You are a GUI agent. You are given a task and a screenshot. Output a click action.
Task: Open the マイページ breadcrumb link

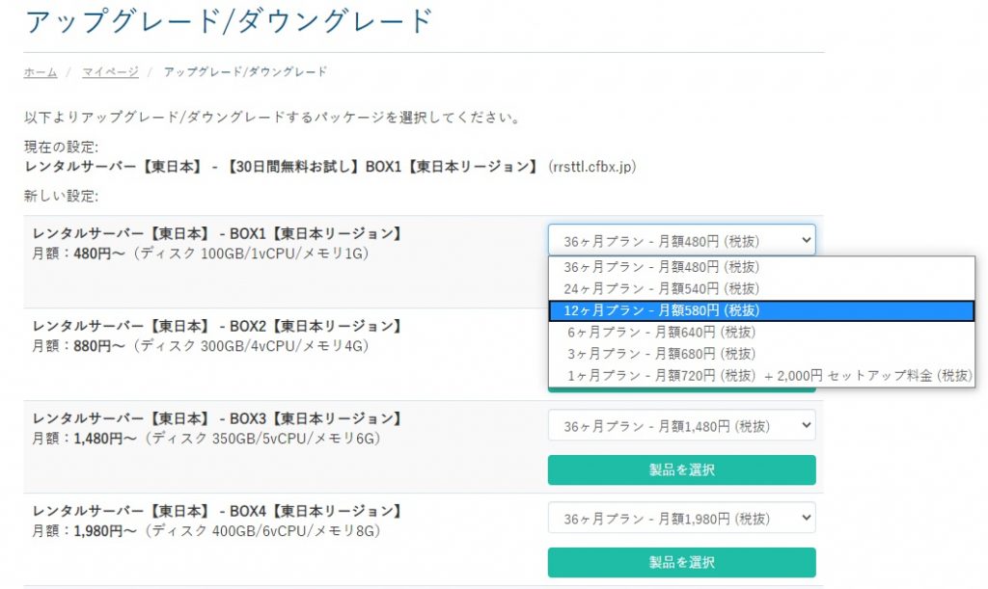point(110,72)
